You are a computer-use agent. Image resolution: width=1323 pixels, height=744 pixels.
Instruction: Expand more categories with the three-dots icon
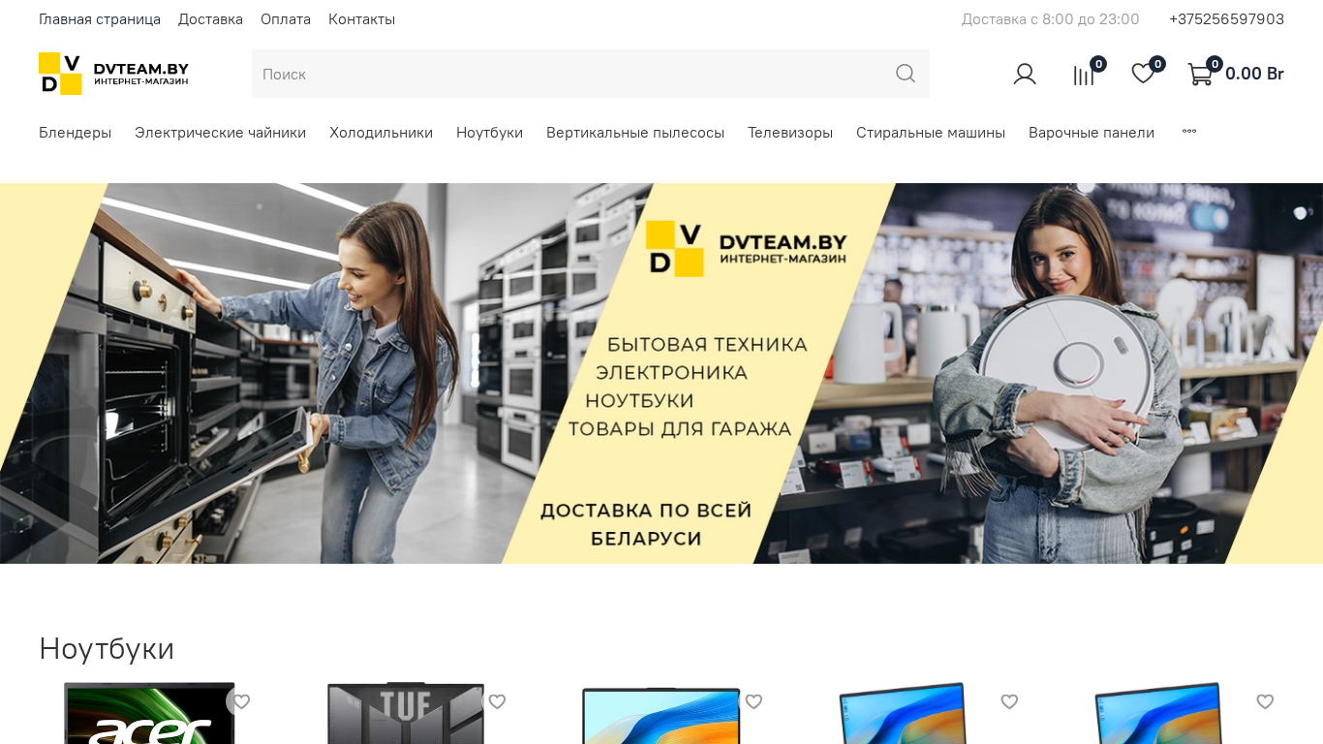pyautogui.click(x=1189, y=131)
